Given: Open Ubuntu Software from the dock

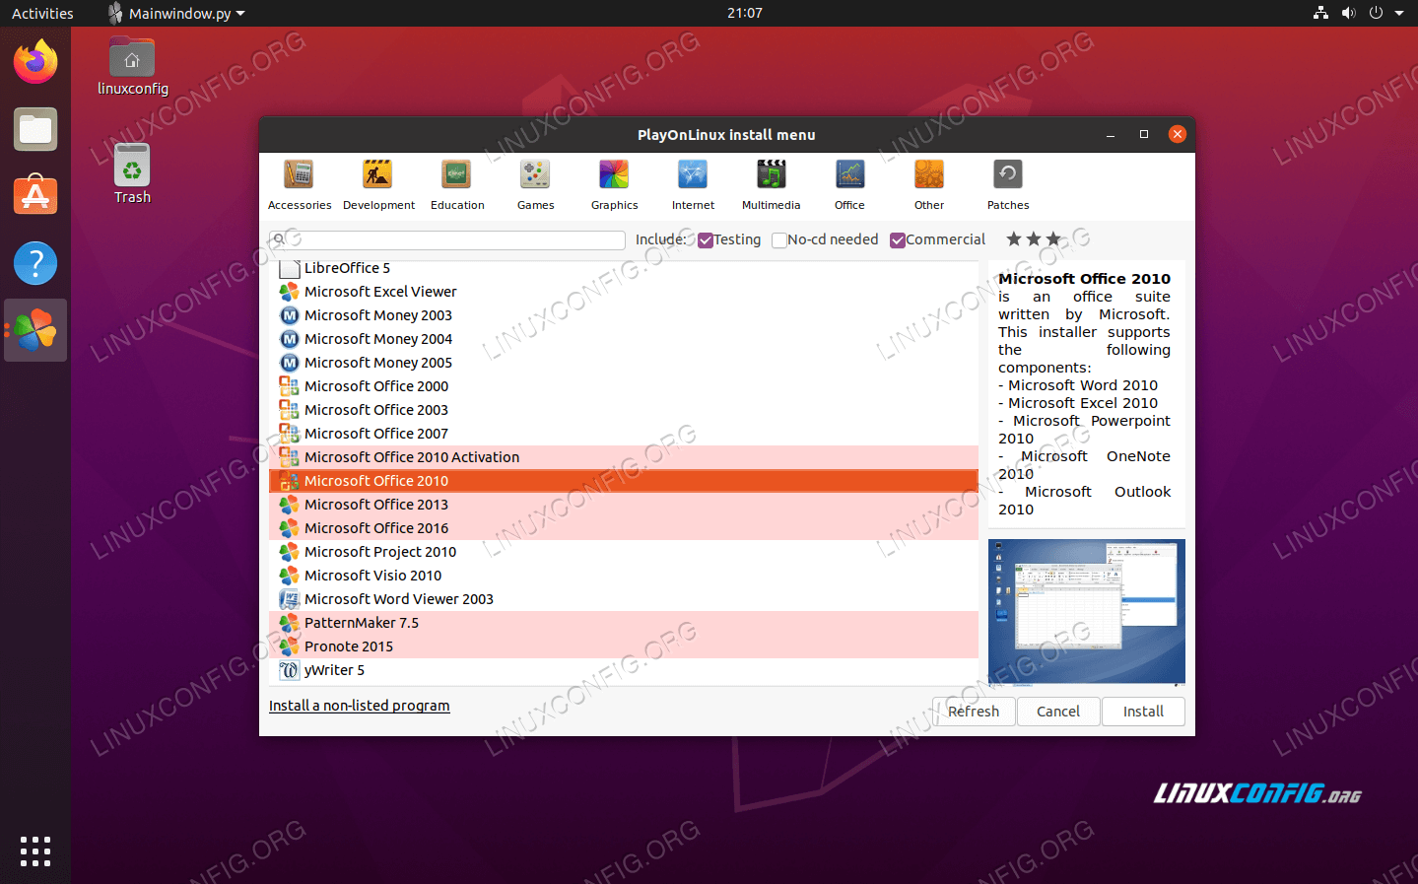Looking at the screenshot, I should tap(35, 196).
